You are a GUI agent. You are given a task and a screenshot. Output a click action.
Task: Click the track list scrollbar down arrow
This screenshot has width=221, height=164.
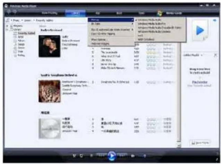(179, 146)
